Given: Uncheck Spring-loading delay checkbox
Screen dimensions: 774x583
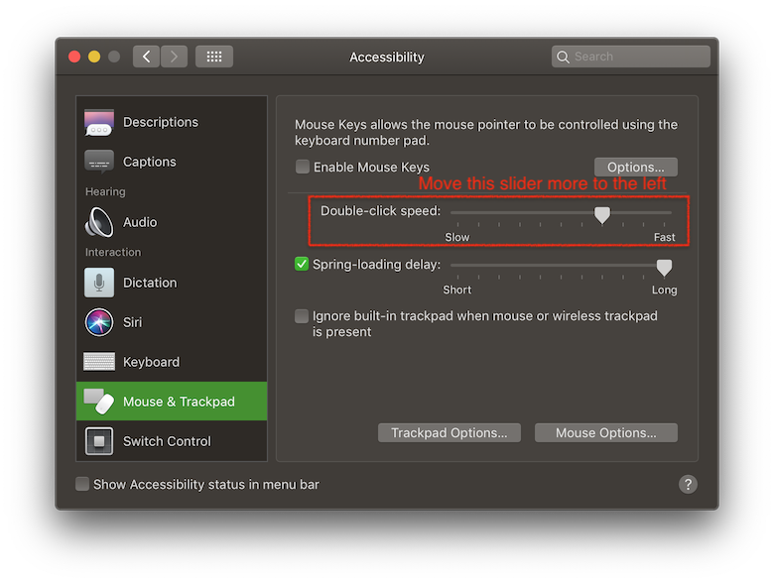Looking at the screenshot, I should (302, 264).
